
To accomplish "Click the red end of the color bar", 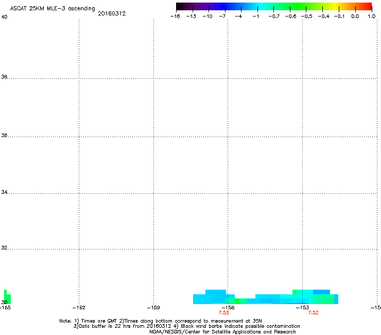I will [367, 6].
